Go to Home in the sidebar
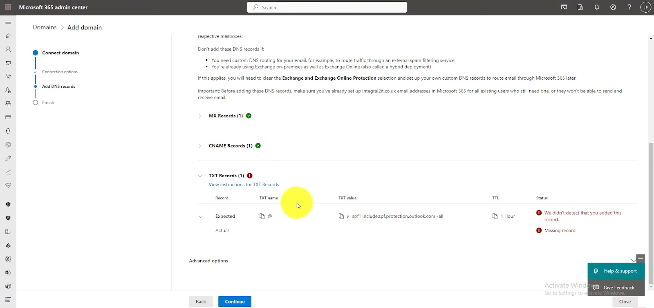654x308 pixels. 8,36
